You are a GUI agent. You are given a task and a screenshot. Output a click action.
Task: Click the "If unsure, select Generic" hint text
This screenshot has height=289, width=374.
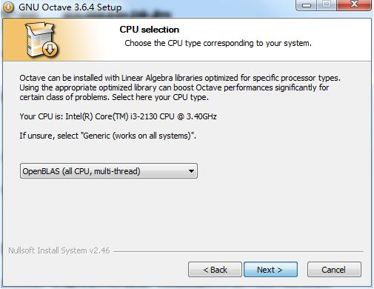(107, 136)
